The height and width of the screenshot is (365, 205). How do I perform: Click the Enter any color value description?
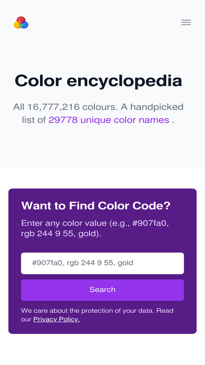(95, 228)
